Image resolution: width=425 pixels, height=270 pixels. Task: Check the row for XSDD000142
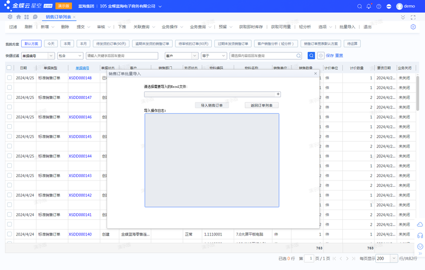click(x=10, y=195)
